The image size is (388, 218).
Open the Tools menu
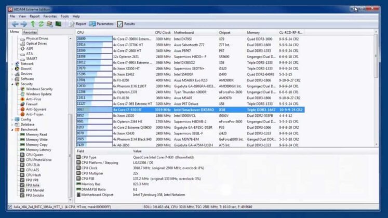(64, 16)
